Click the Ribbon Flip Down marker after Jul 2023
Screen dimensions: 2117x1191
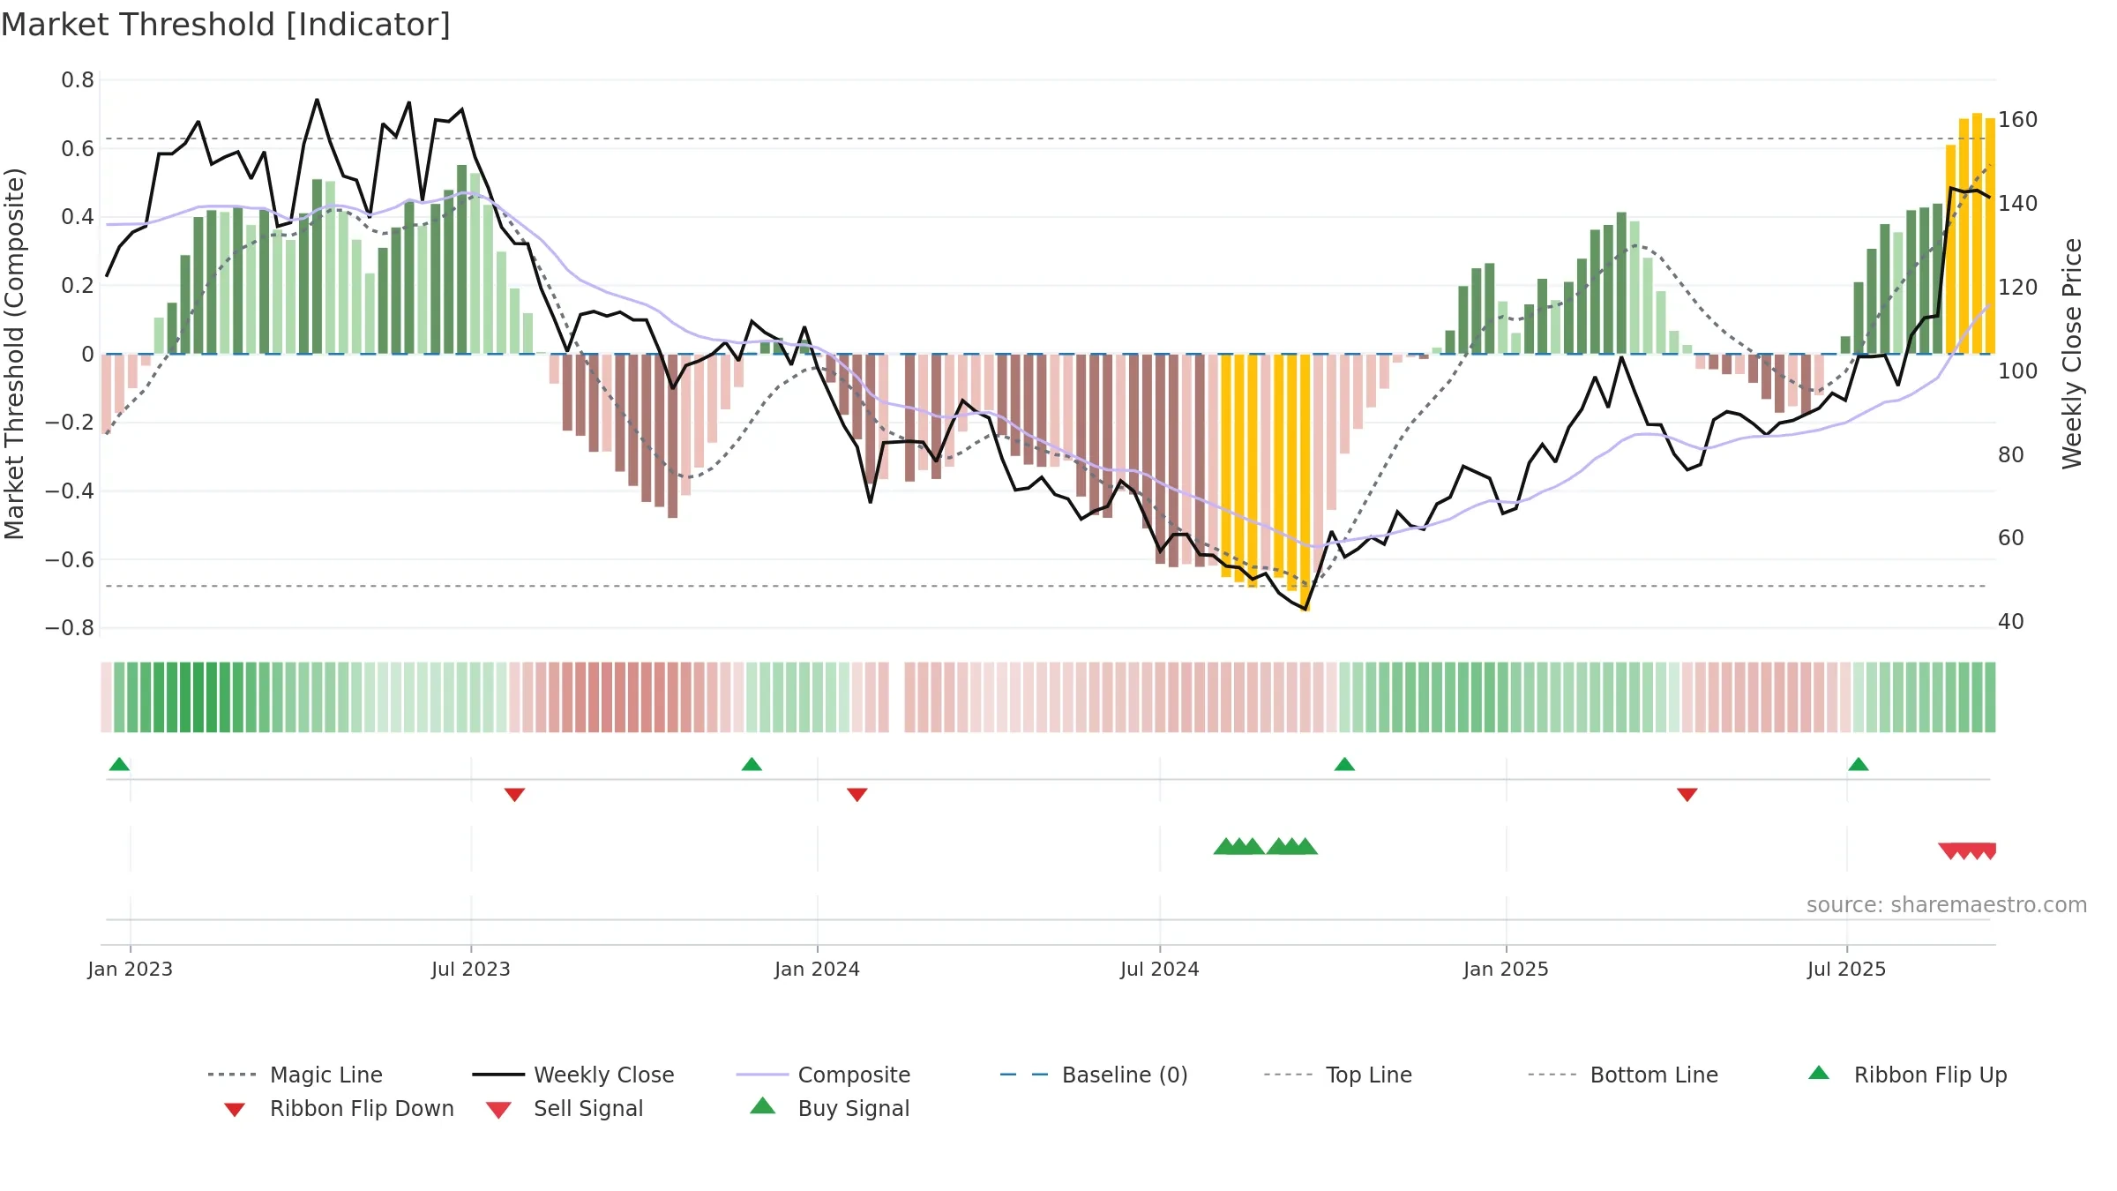point(514,795)
